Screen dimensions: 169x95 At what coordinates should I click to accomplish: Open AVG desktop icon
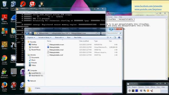point(4,32)
